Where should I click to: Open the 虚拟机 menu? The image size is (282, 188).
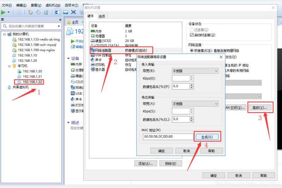tap(53, 5)
